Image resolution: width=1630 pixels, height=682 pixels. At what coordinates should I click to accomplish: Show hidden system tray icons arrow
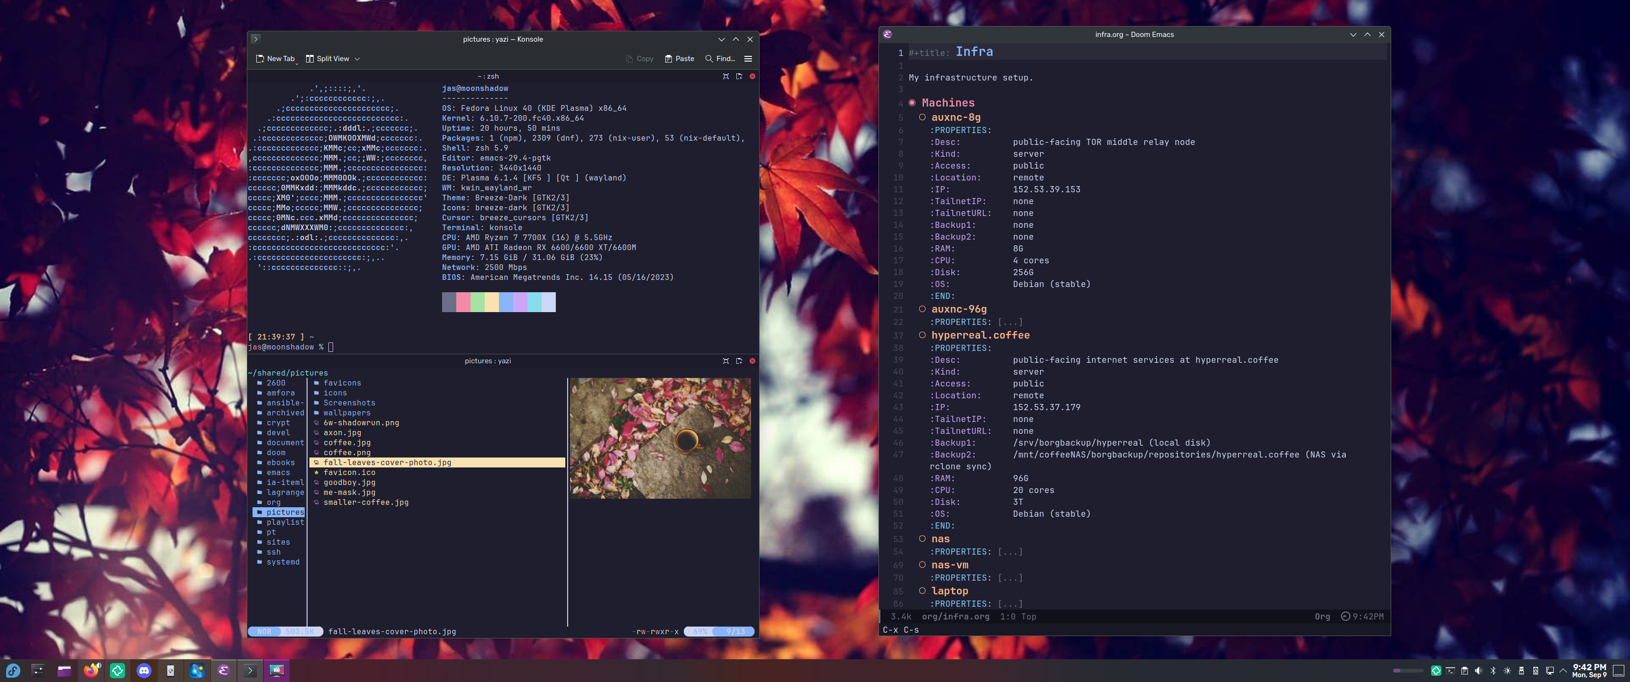1564,671
